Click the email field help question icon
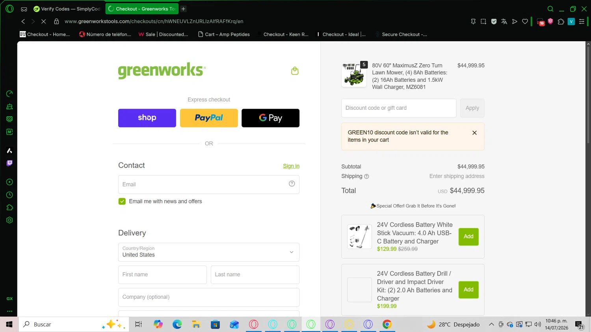591x332 pixels. (x=292, y=184)
